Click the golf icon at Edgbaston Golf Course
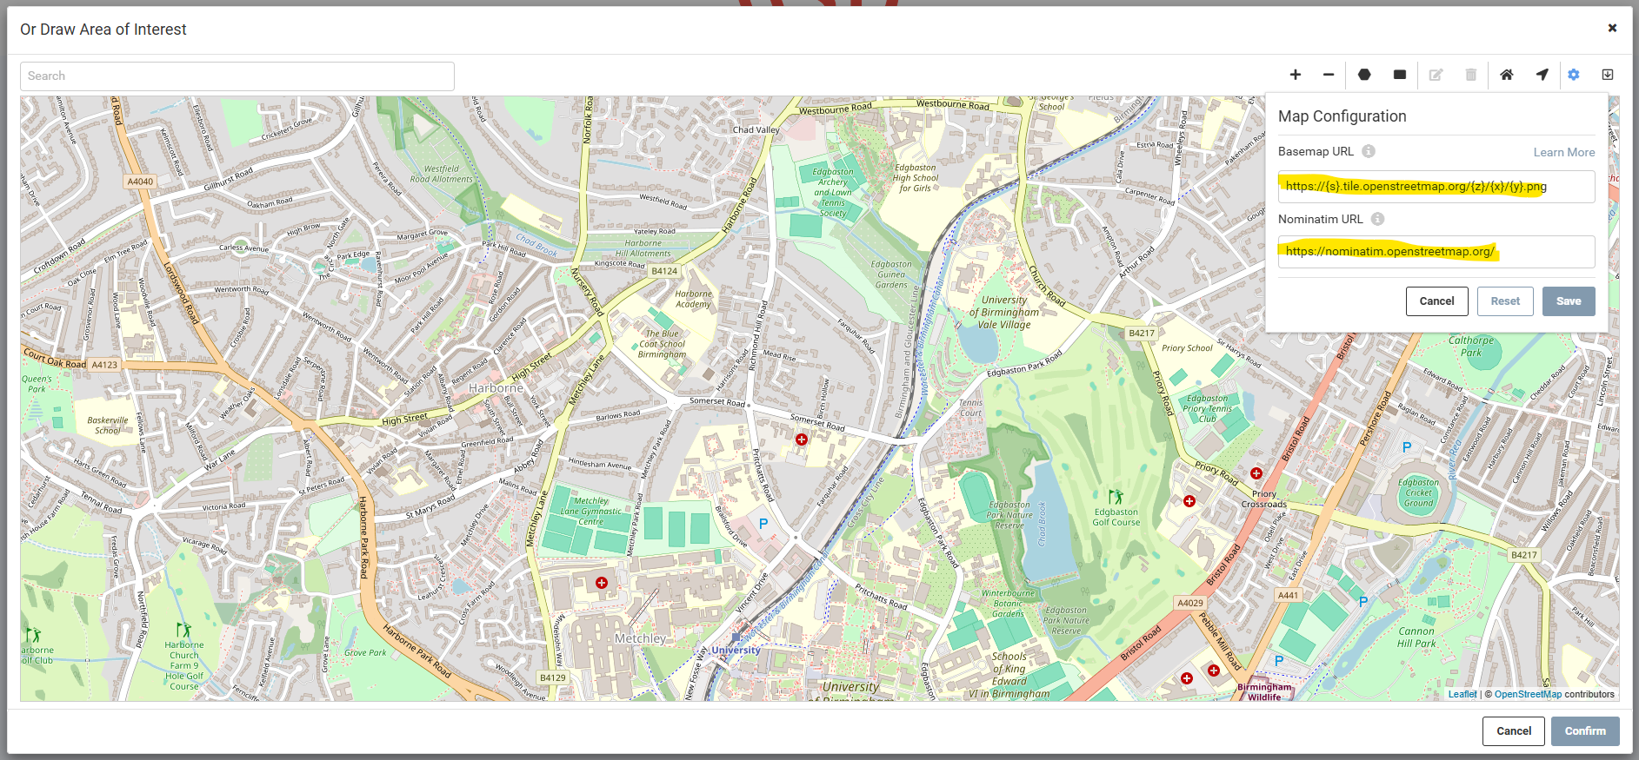Screen dimensions: 1639x760 pos(1116,497)
